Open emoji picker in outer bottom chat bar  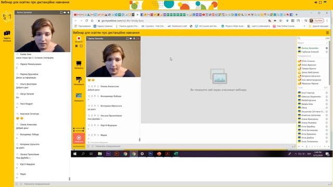pyautogui.click(x=21, y=184)
